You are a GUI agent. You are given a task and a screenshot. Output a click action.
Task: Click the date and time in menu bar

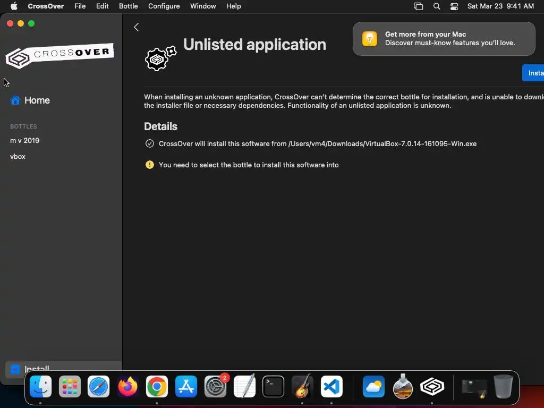500,6
